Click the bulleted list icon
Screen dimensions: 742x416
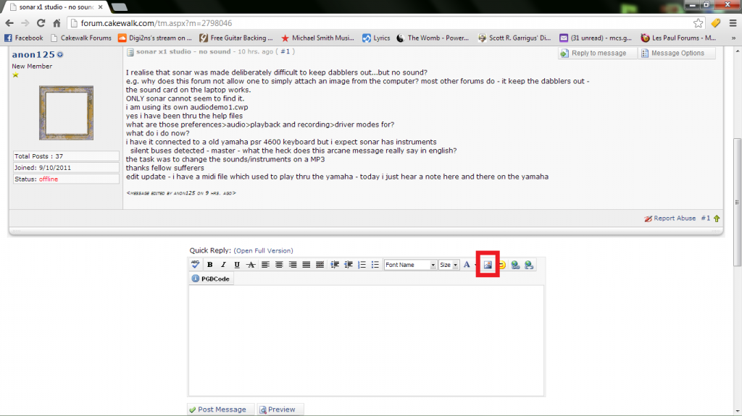pyautogui.click(x=375, y=265)
